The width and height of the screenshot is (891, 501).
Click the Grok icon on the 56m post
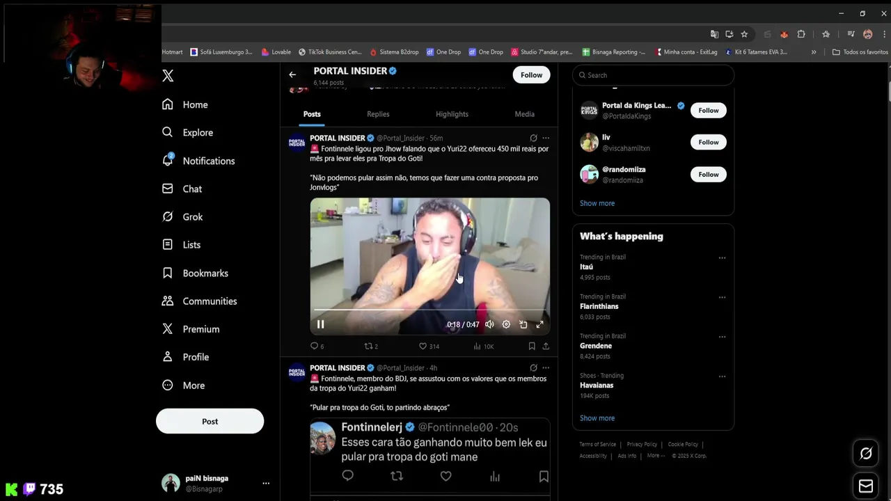(533, 138)
